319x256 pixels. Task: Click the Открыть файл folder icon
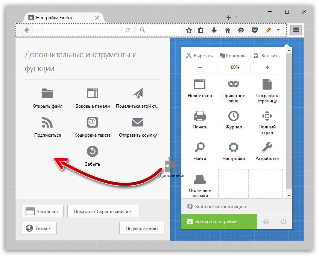(47, 93)
